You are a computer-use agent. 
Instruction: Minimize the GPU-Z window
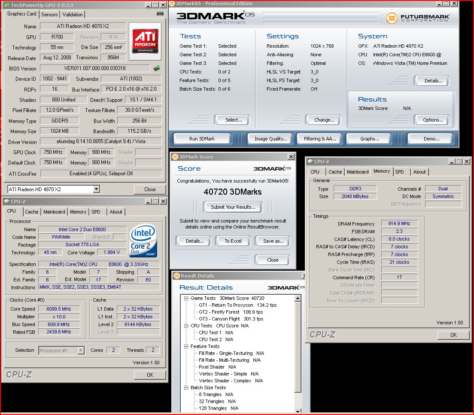pyautogui.click(x=148, y=5)
